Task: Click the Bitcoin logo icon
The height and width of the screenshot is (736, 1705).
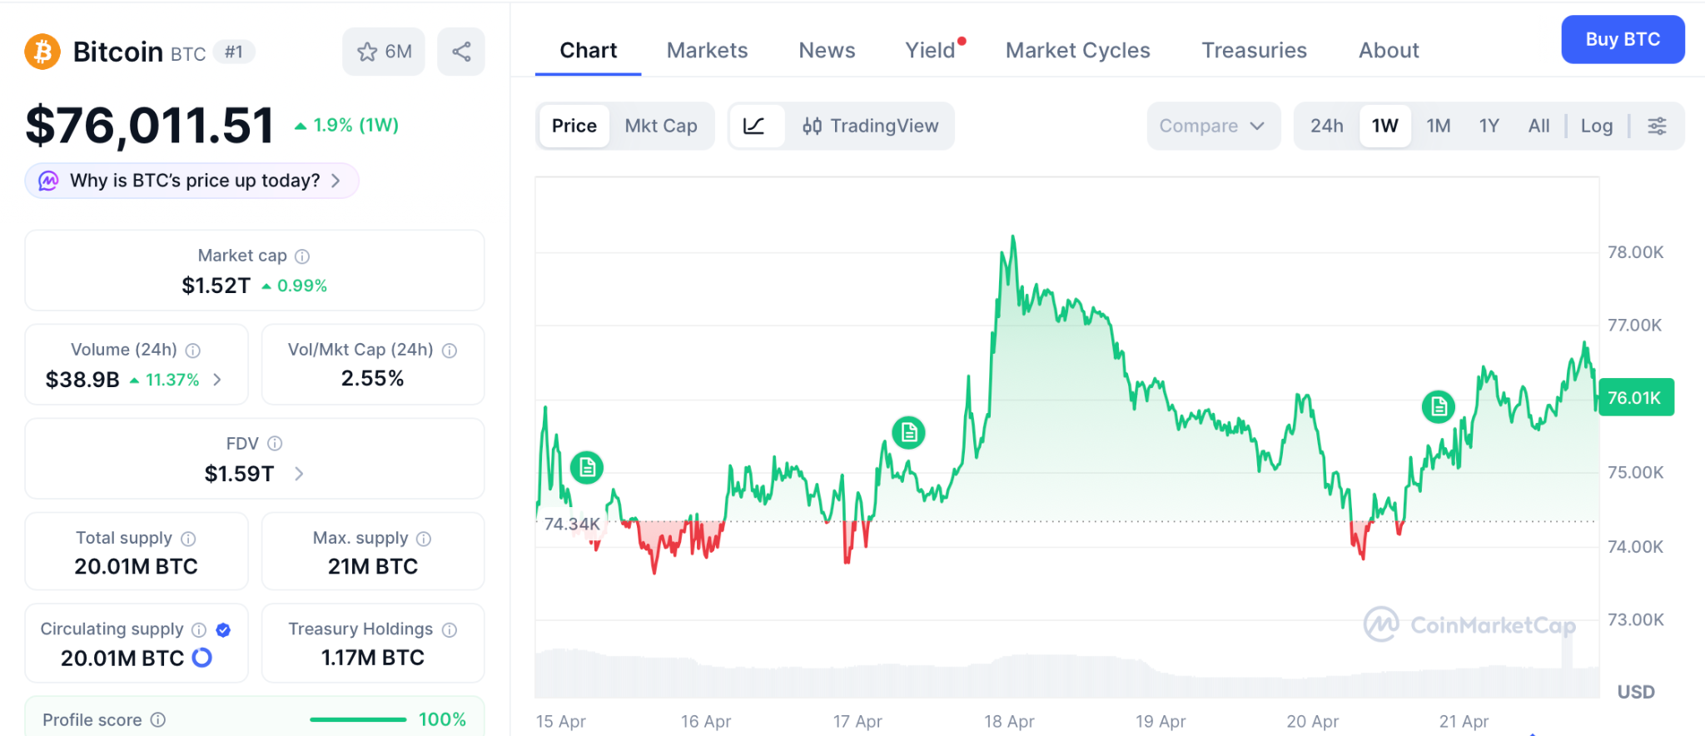Action: tap(42, 52)
